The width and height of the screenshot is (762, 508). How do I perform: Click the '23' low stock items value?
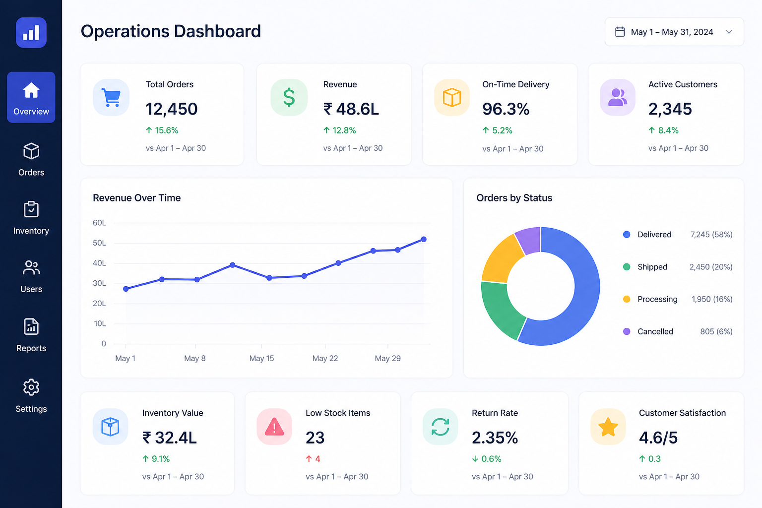point(315,438)
